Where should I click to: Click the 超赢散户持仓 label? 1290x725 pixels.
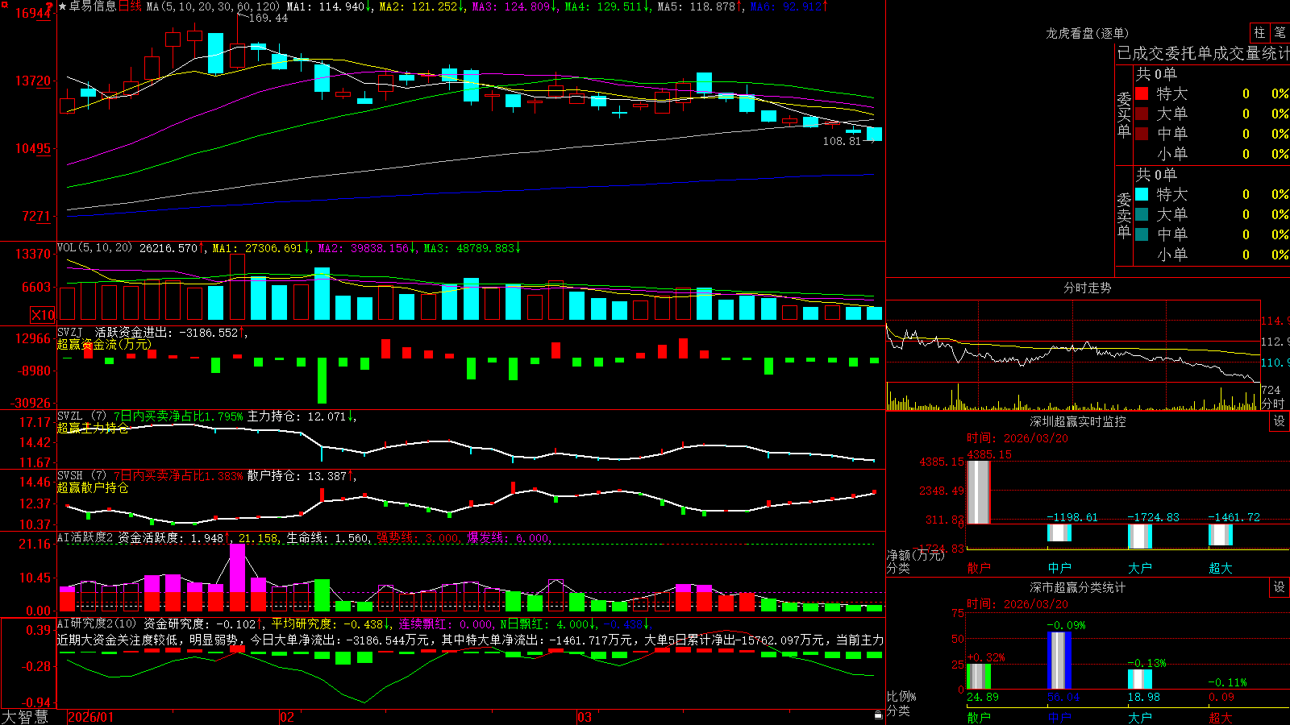93,487
